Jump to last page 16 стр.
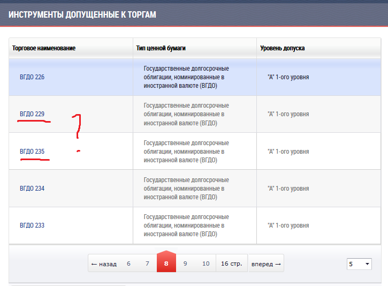The height and width of the screenshot is (286, 388). point(232,264)
